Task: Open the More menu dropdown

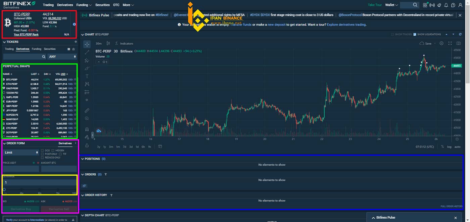Action: pyautogui.click(x=128, y=5)
